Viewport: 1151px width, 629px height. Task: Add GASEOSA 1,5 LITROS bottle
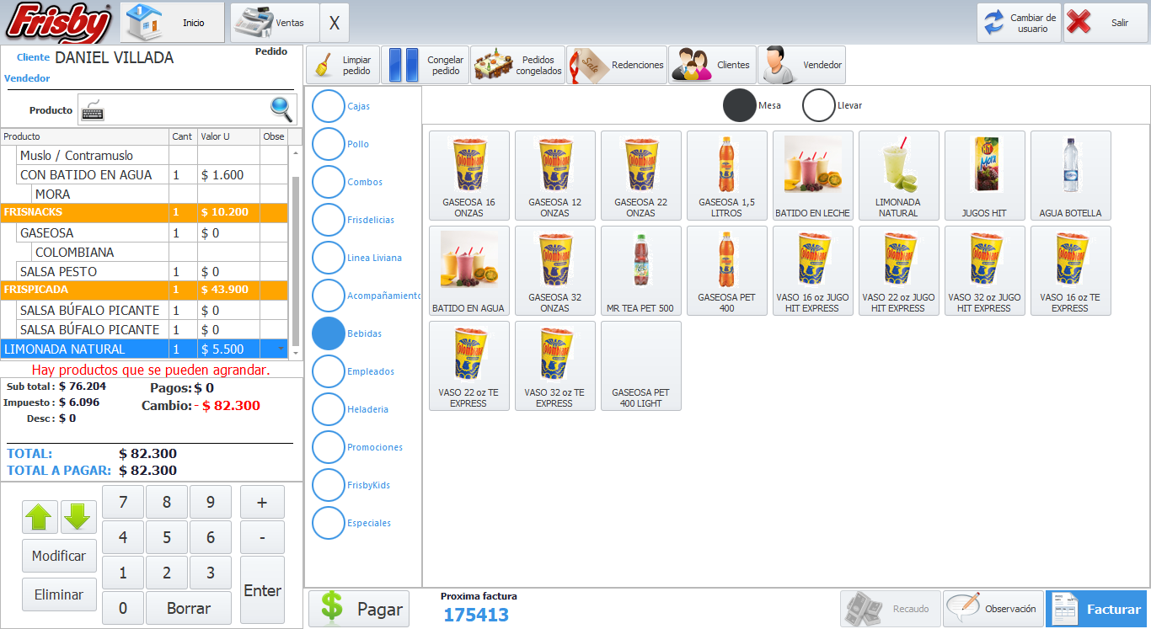[726, 175]
